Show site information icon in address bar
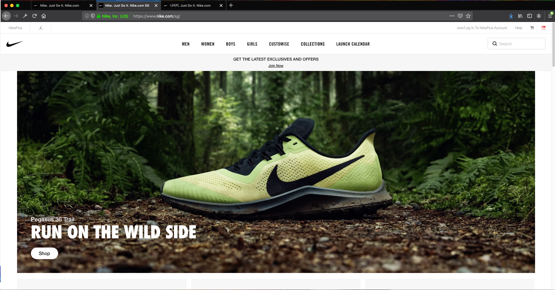Screen dimensions: 555x290 coord(87,16)
